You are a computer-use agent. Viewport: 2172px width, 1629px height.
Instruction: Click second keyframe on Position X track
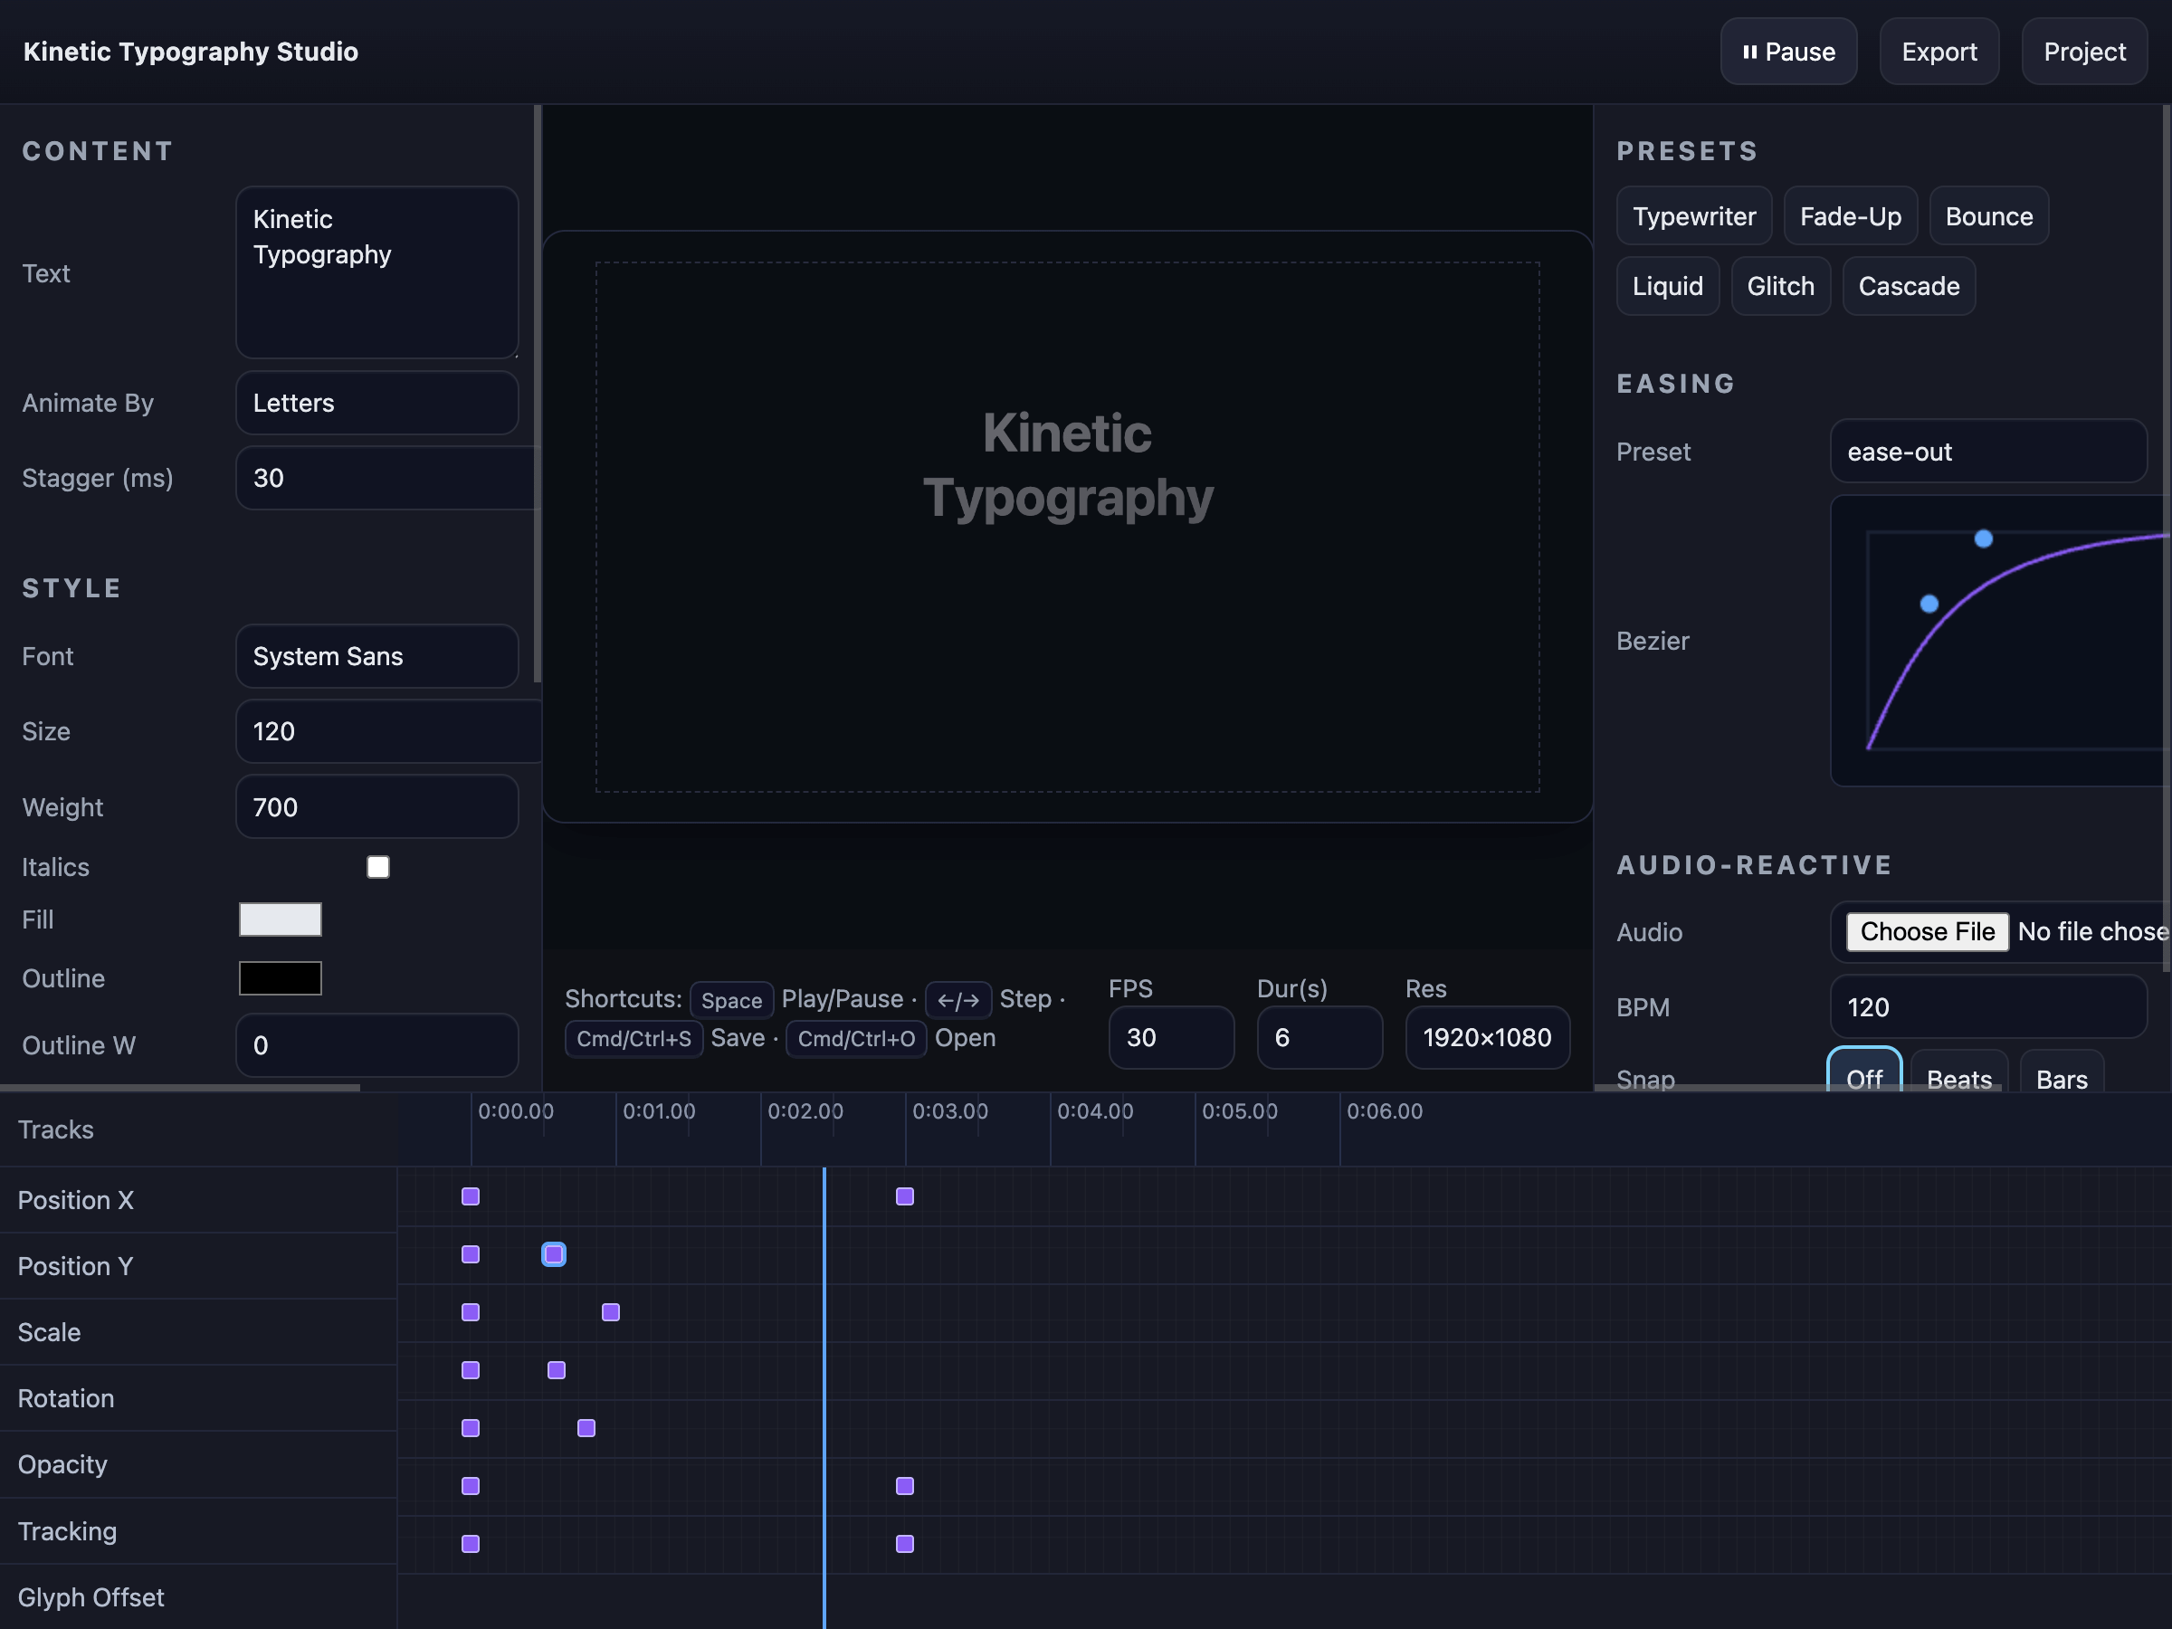pos(904,1196)
